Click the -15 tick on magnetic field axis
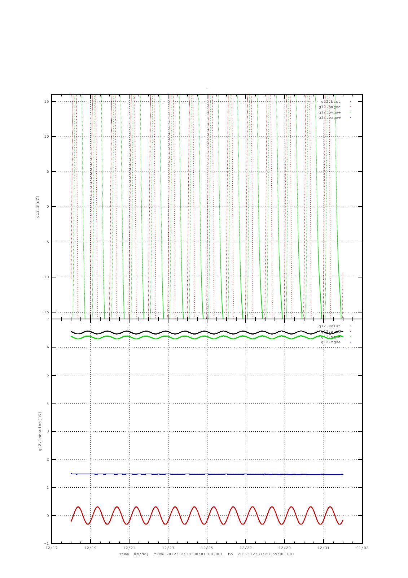This screenshot has height=578, width=408. click(x=46, y=312)
